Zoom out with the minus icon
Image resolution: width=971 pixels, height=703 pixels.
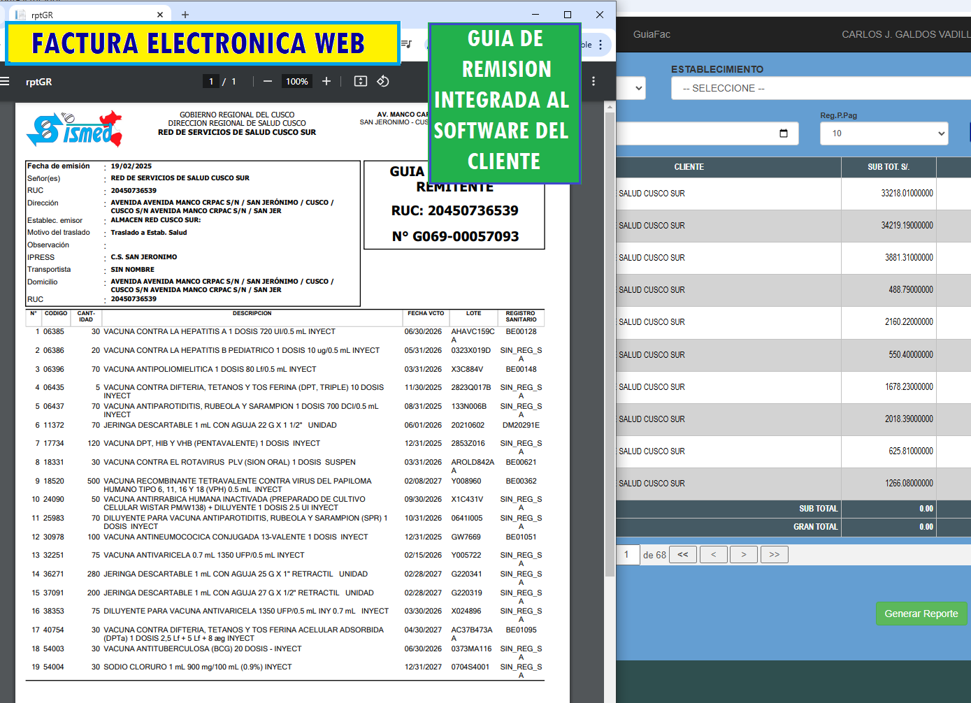coord(267,82)
